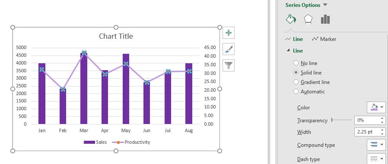Switch to the Marker tab
Image resolution: width=388 pixels, height=164 pixels.
(324, 39)
